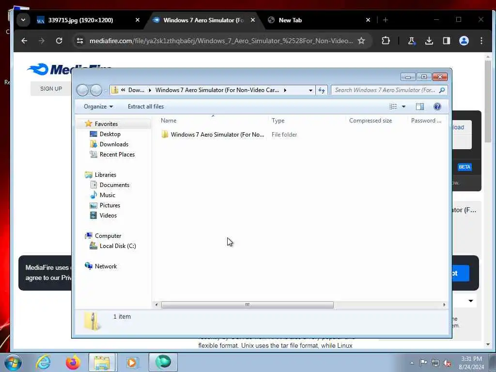Open Chrome three-dot menu
The width and height of the screenshot is (496, 372).
(481, 41)
